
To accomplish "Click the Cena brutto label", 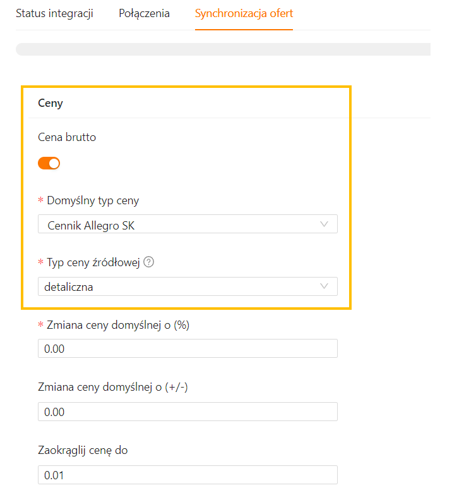I will pos(67,137).
